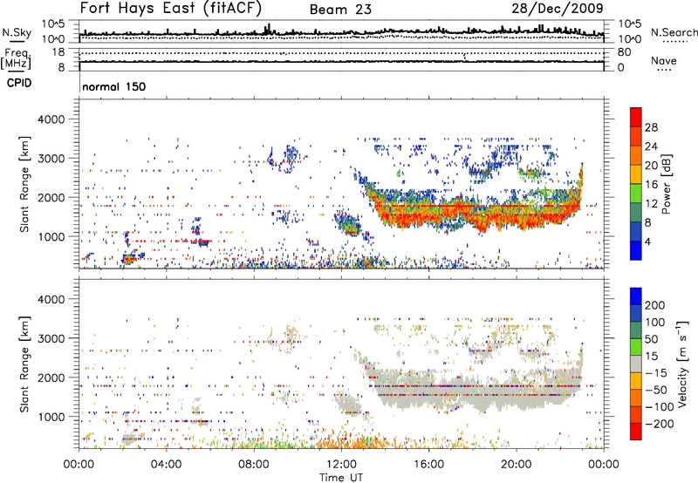
Task: Click the '-50' velocity colorbar tick value
Action: [656, 390]
